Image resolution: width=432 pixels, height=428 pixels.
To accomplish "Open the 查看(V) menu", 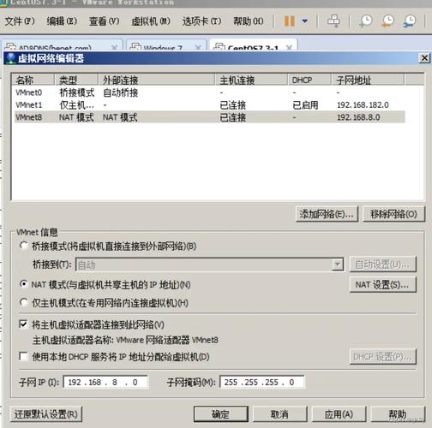I will coord(104,21).
